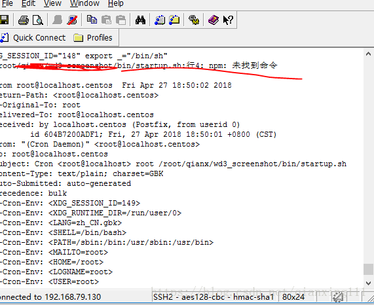Open the View menu

tap(52, 3)
